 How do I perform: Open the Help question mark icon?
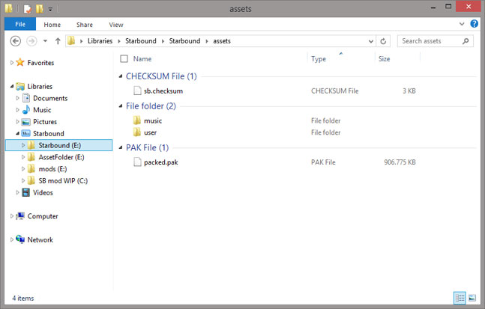475,24
